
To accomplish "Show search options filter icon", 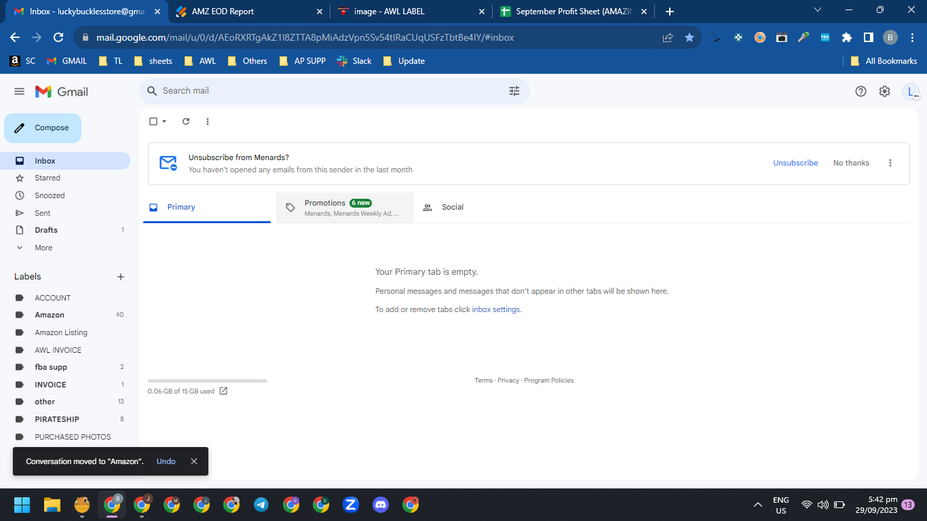I will (514, 91).
